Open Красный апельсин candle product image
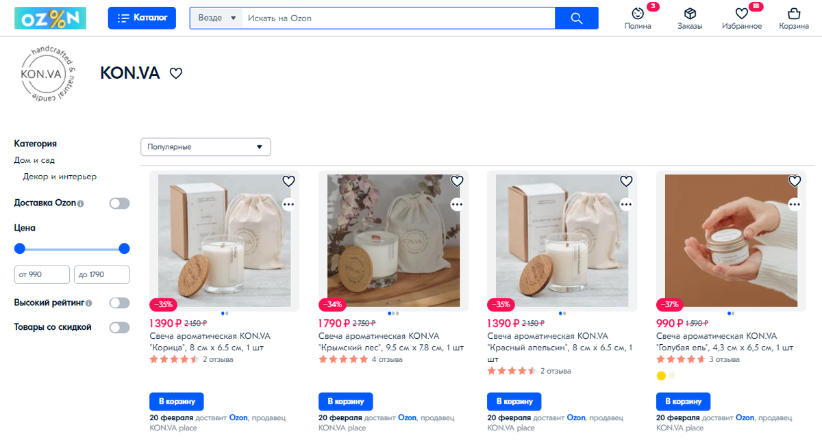The image size is (822, 440). 562,241
